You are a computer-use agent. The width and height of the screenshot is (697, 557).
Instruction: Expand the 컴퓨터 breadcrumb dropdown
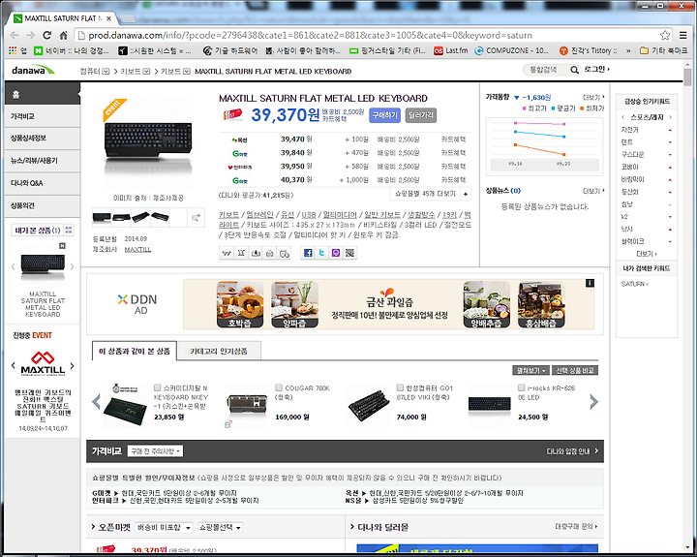(x=106, y=71)
